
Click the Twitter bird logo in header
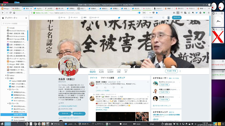(x=119, y=17)
